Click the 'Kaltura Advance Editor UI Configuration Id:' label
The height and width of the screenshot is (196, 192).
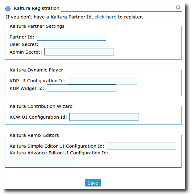pyautogui.click(x=59, y=153)
